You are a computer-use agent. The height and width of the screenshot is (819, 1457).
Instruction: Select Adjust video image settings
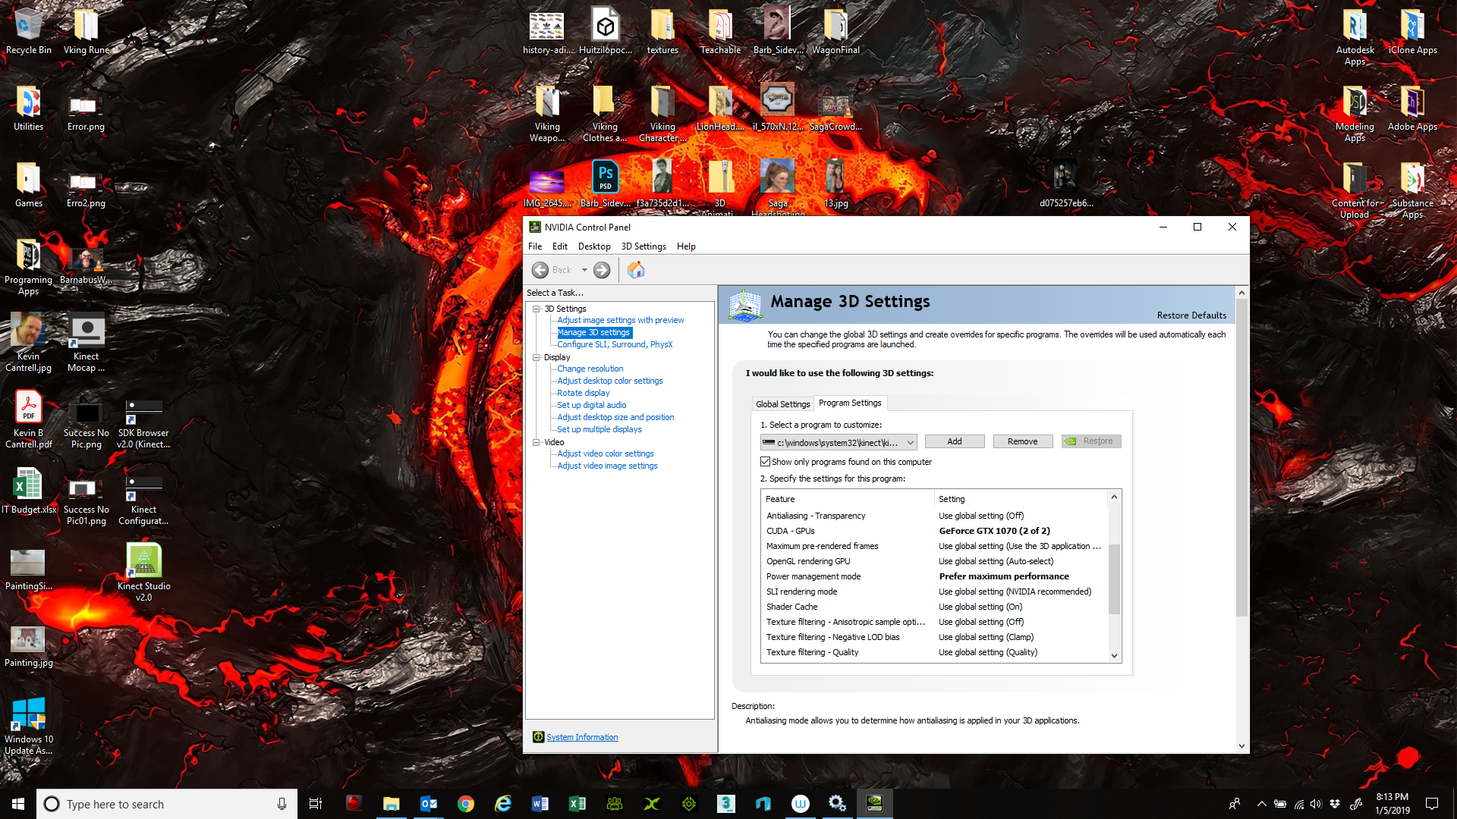pos(607,466)
